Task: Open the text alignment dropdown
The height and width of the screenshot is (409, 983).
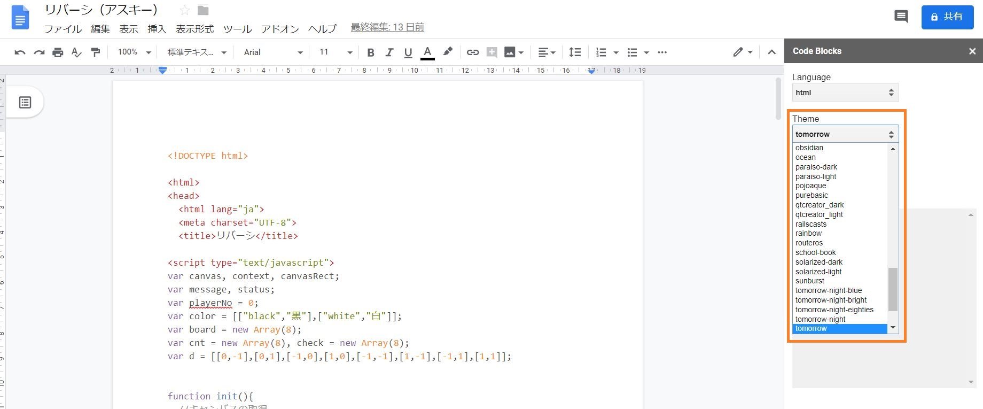Action: pyautogui.click(x=547, y=52)
